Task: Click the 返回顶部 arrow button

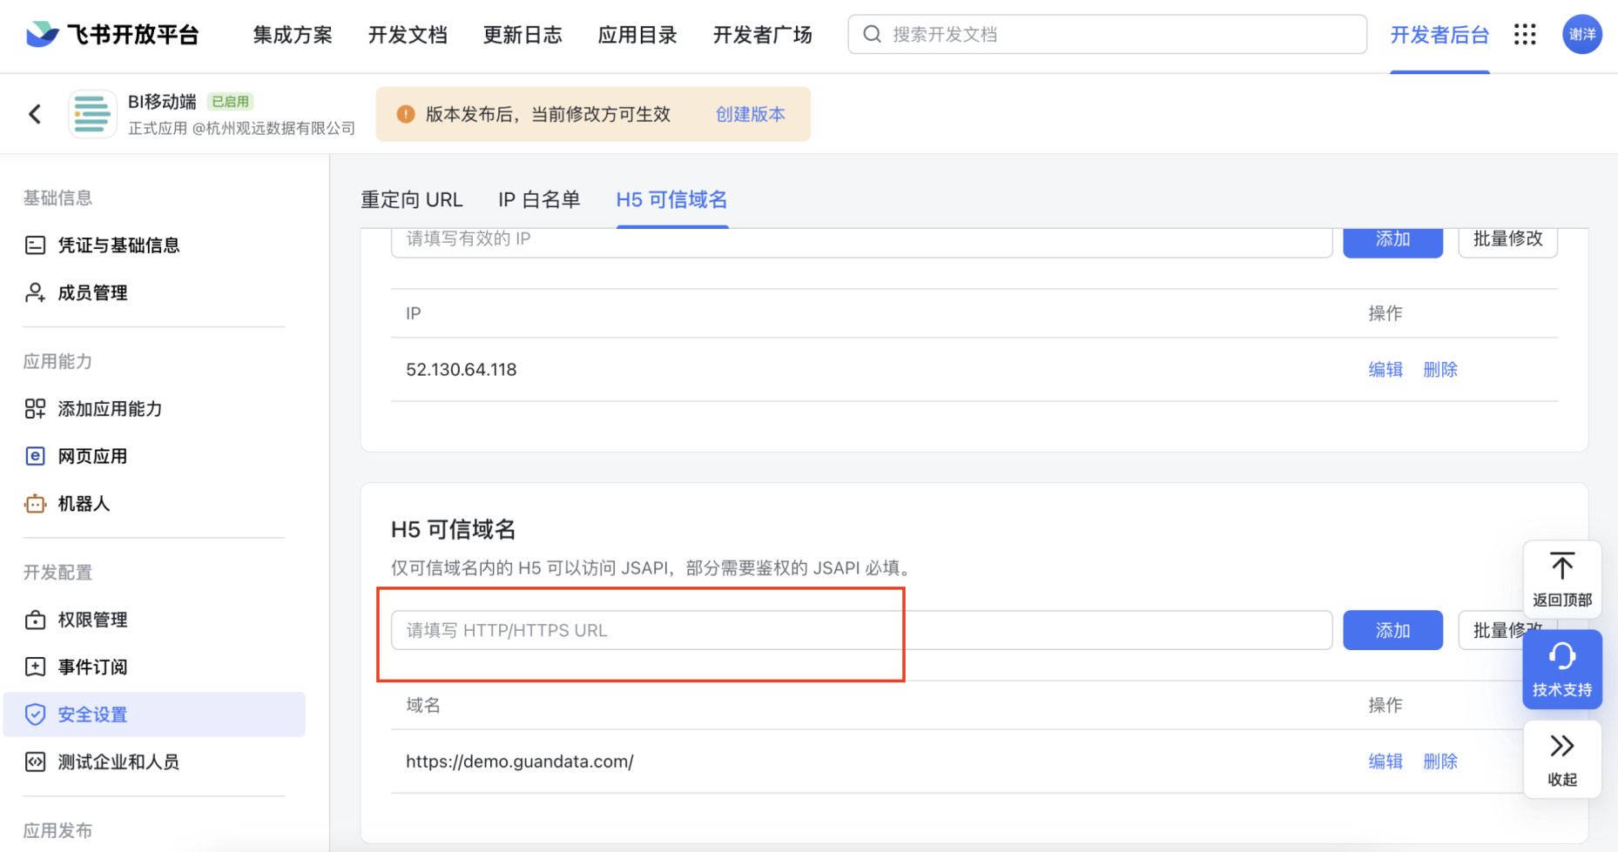Action: click(1561, 580)
